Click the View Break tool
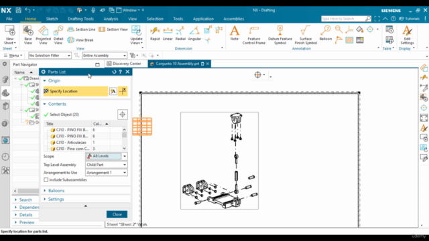 point(80,40)
